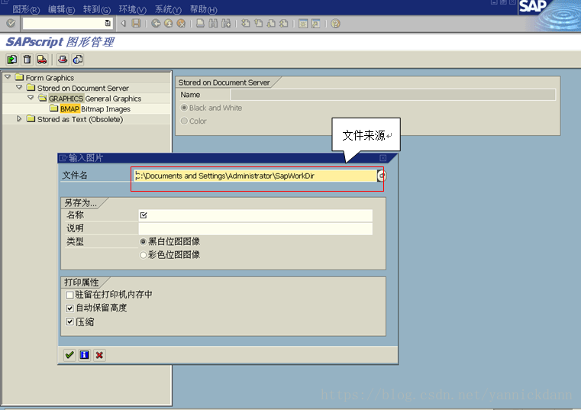The image size is (581, 410).
Task: Open command field history dropdown
Action: pos(108,24)
